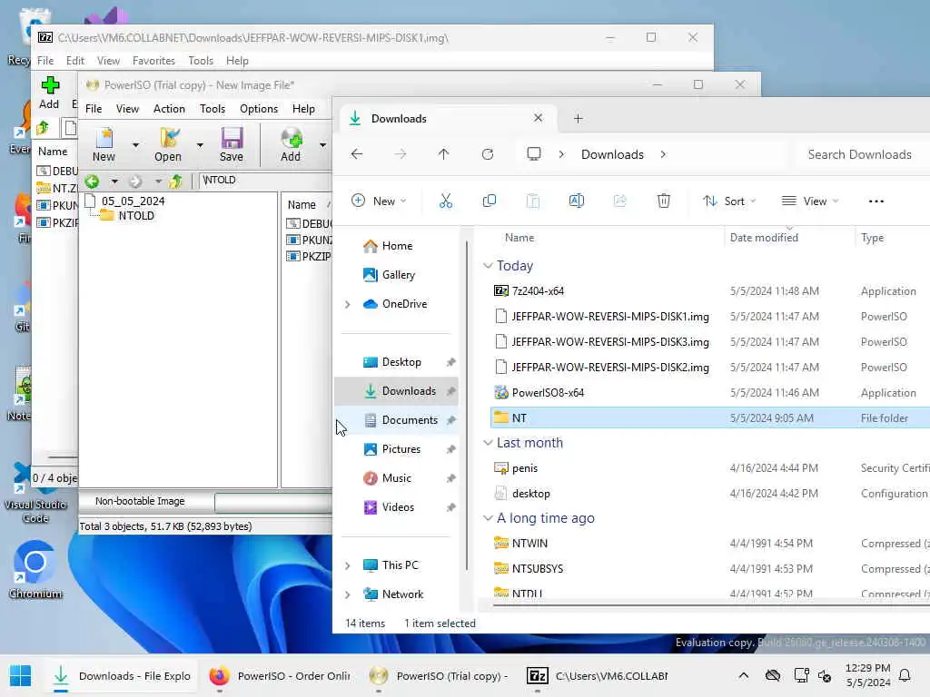
Task: Open dropdown arrow next to PowerISO Open
Action: click(200, 144)
